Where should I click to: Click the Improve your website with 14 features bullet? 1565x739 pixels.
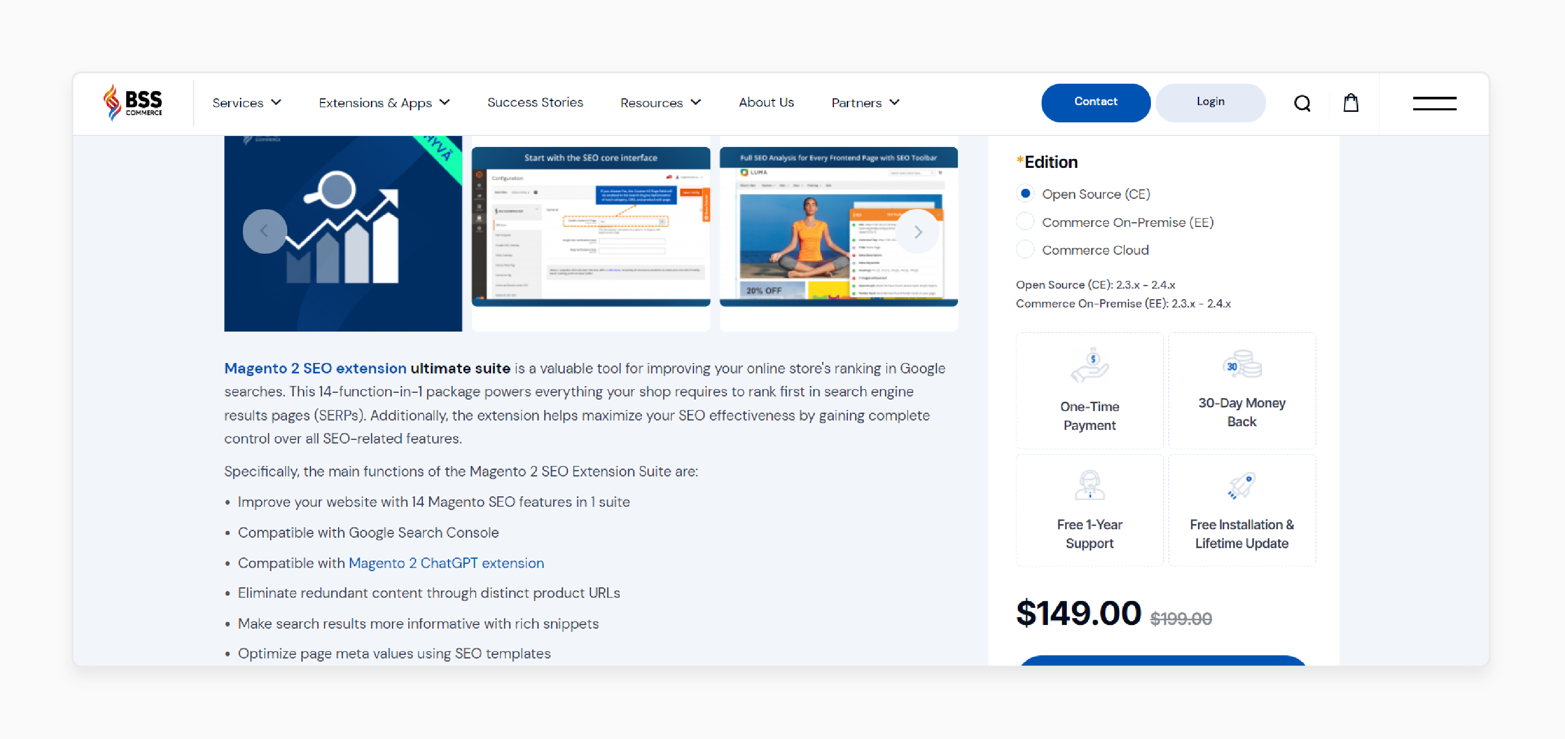tap(433, 502)
